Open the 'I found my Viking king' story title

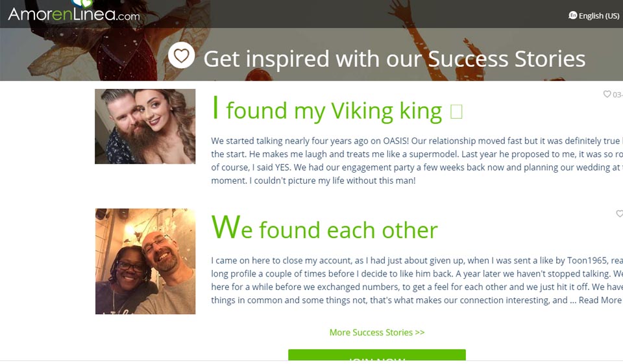click(328, 110)
